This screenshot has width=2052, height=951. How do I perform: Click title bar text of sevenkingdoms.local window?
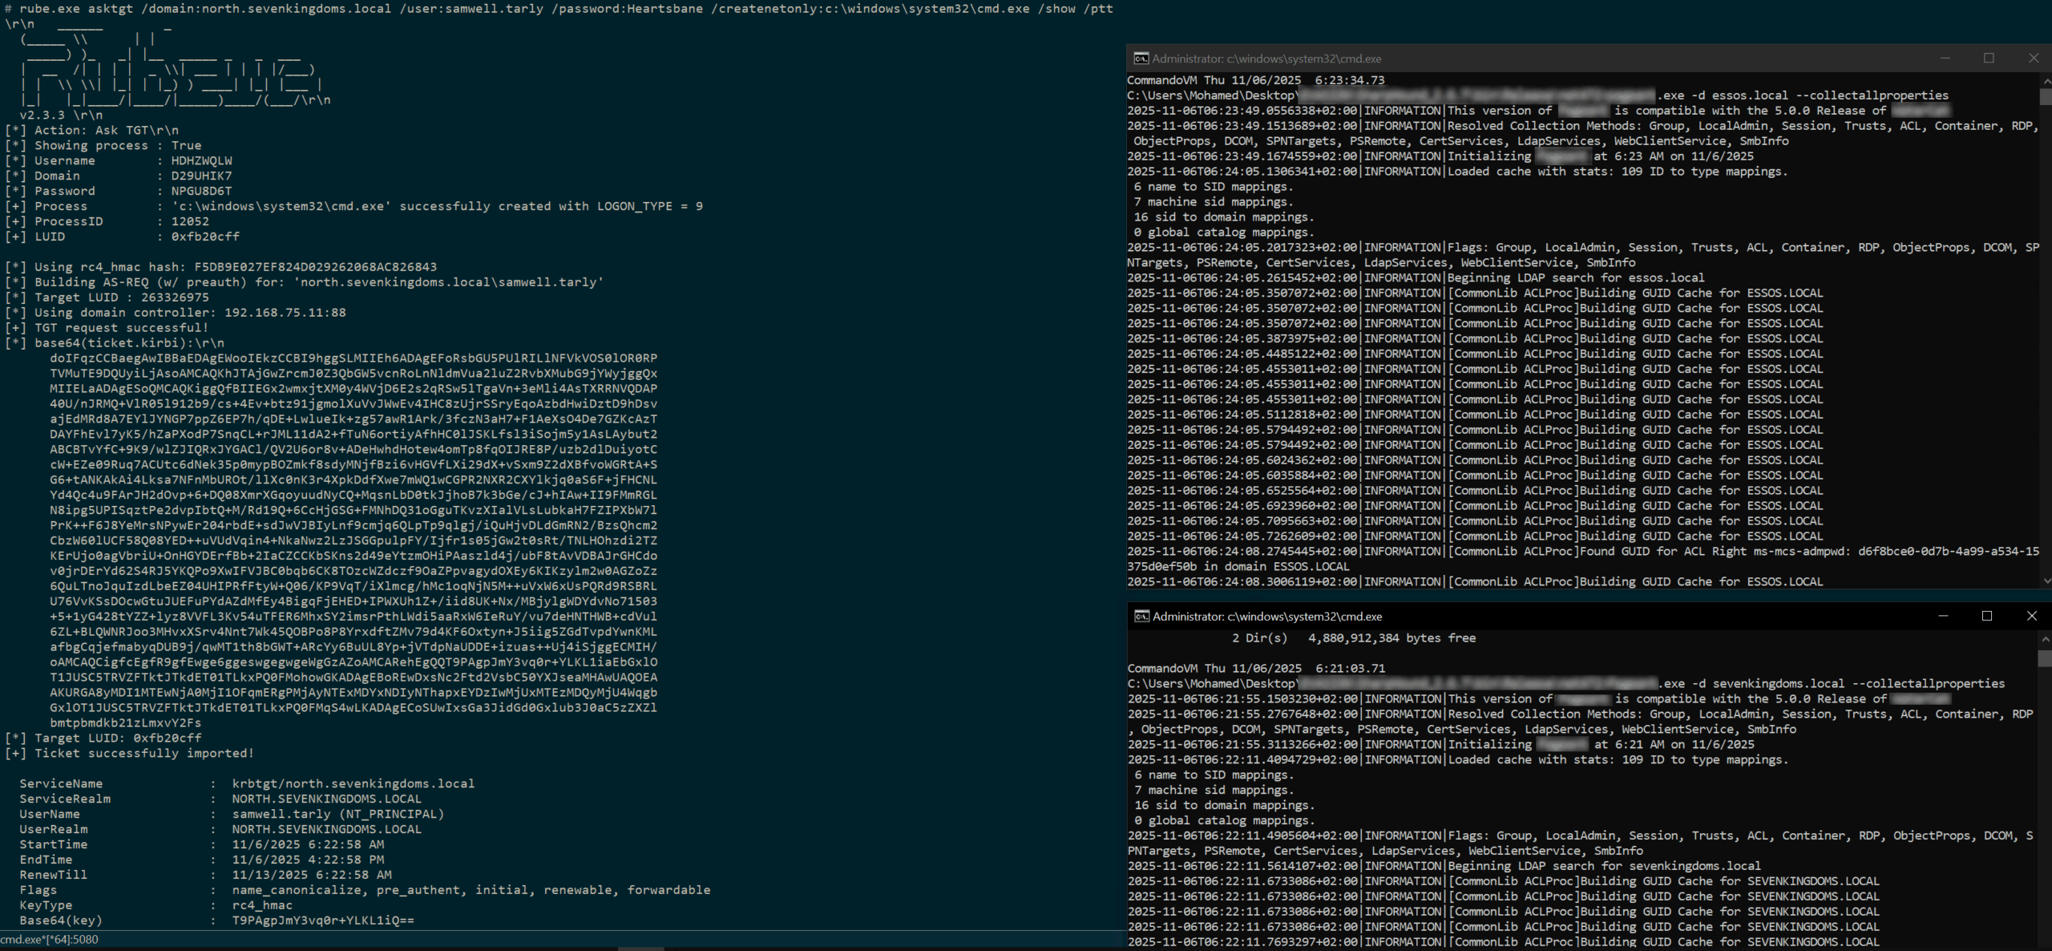point(1267,616)
